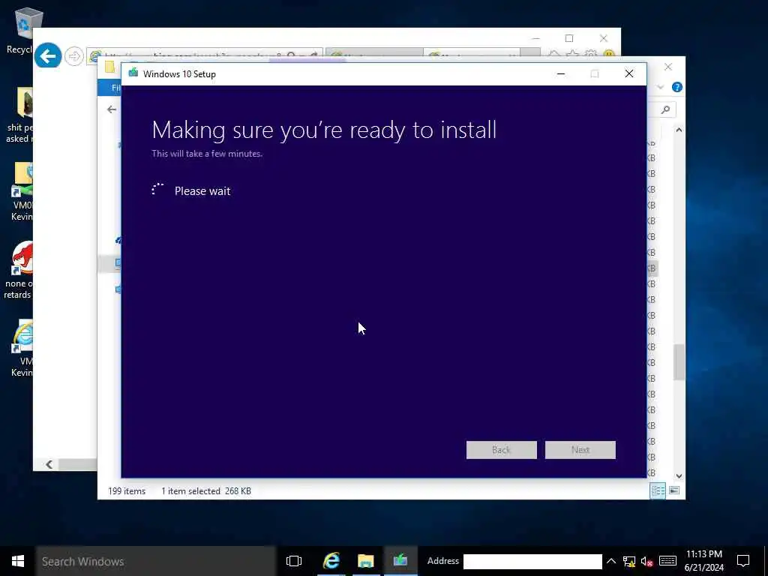
Task: Open File Explorer help question-mark icon
Action: point(677,87)
